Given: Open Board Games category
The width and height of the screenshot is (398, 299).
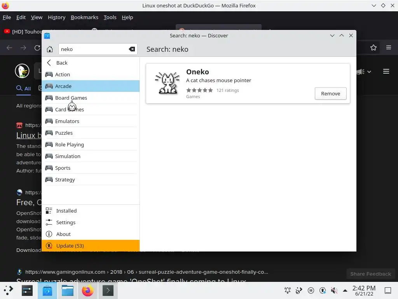Looking at the screenshot, I should 91,98.
